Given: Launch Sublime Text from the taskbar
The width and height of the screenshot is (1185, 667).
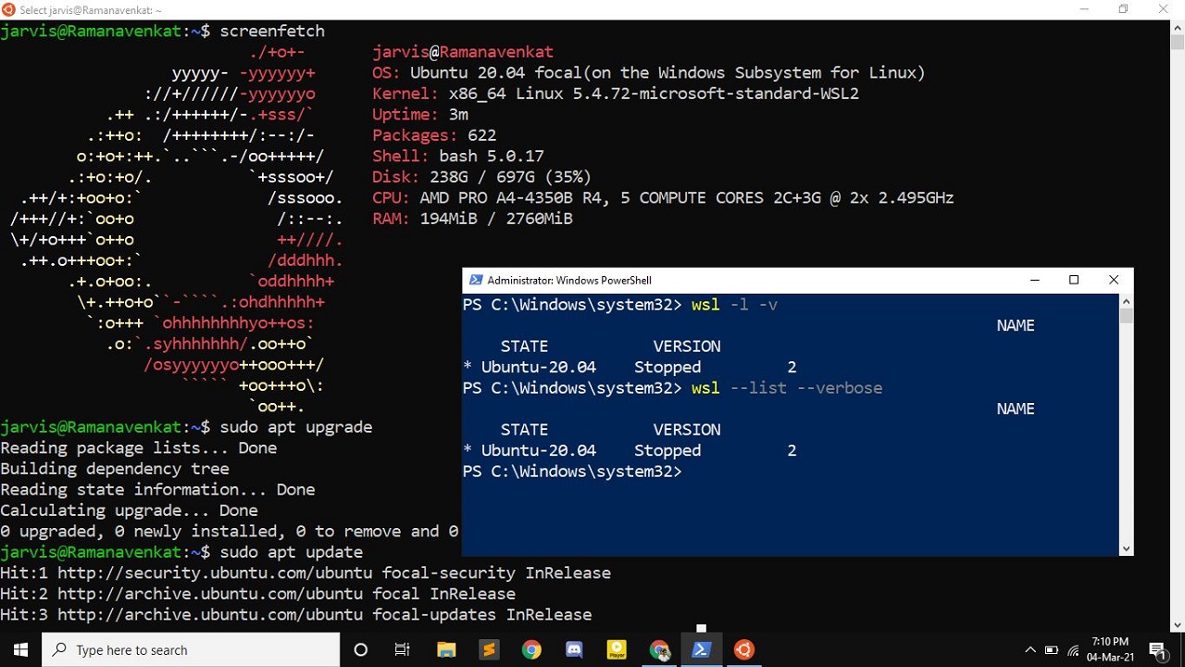Looking at the screenshot, I should click(489, 649).
